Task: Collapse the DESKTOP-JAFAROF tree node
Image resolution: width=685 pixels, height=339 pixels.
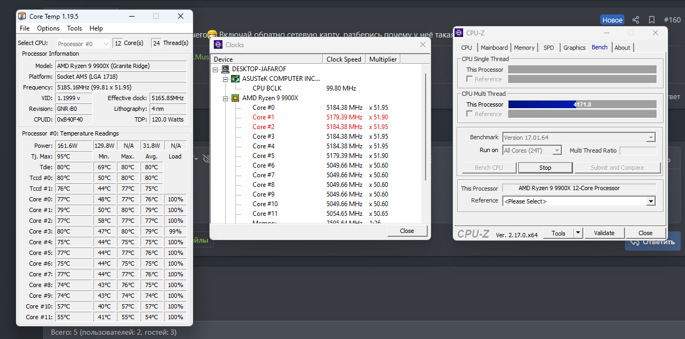Action: point(215,69)
